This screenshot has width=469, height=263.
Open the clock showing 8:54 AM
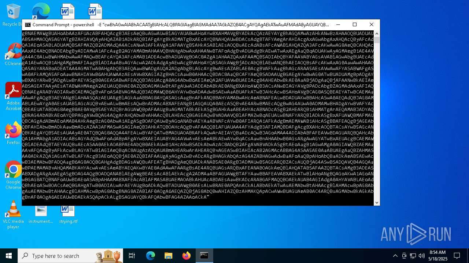[437, 255]
